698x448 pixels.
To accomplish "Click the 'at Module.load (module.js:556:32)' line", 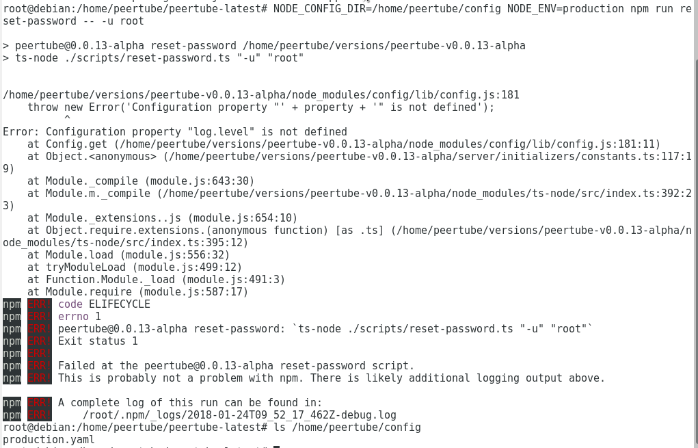I will 129,255.
